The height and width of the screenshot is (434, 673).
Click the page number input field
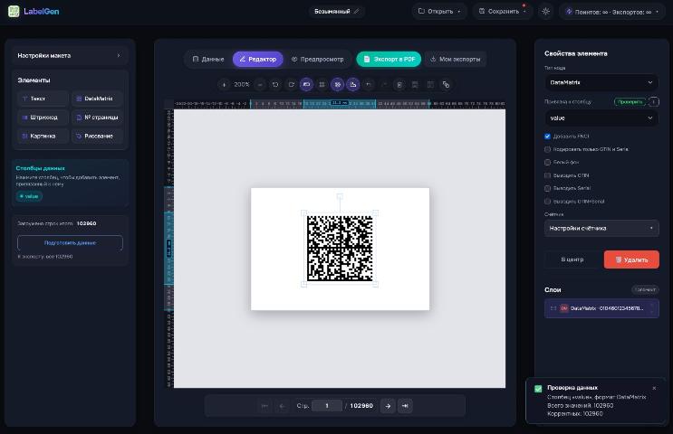327,406
